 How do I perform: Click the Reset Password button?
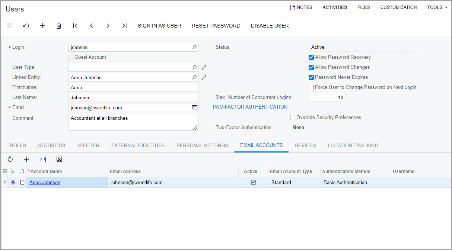[216, 26]
